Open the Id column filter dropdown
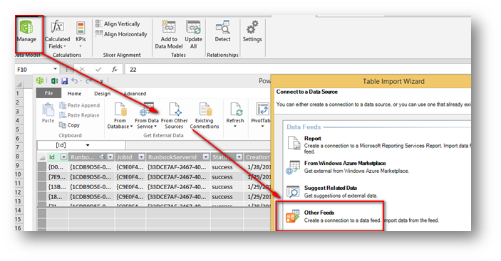 tap(64, 156)
